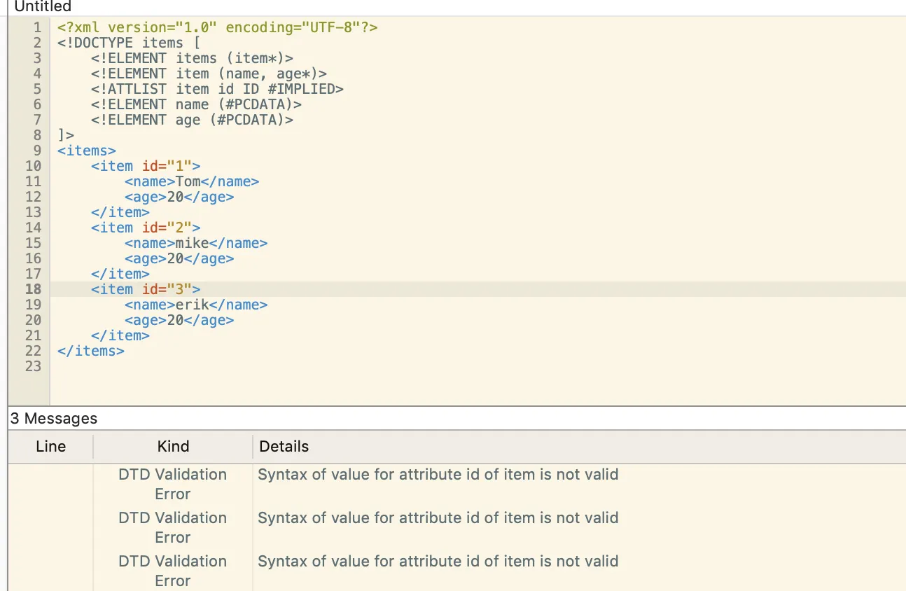The image size is (906, 591).
Task: Click the Untitled document title
Action: click(43, 7)
